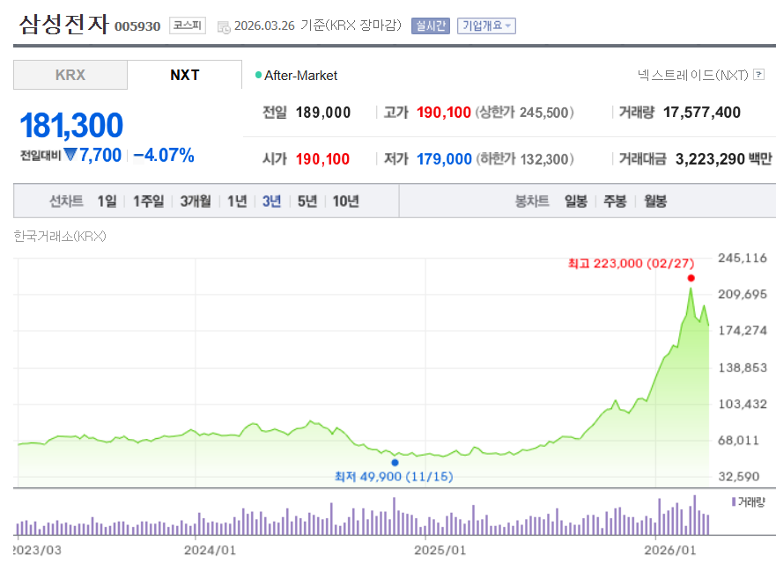Click the After-Market status label
This screenshot has height=563, width=776.
[x=301, y=76]
